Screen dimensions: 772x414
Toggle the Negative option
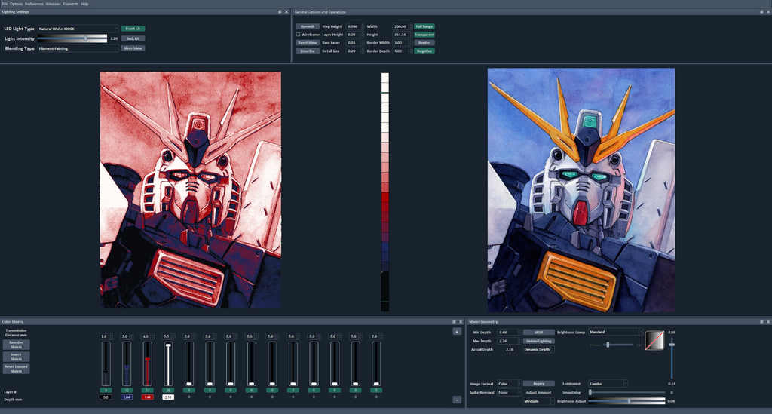[x=424, y=51]
